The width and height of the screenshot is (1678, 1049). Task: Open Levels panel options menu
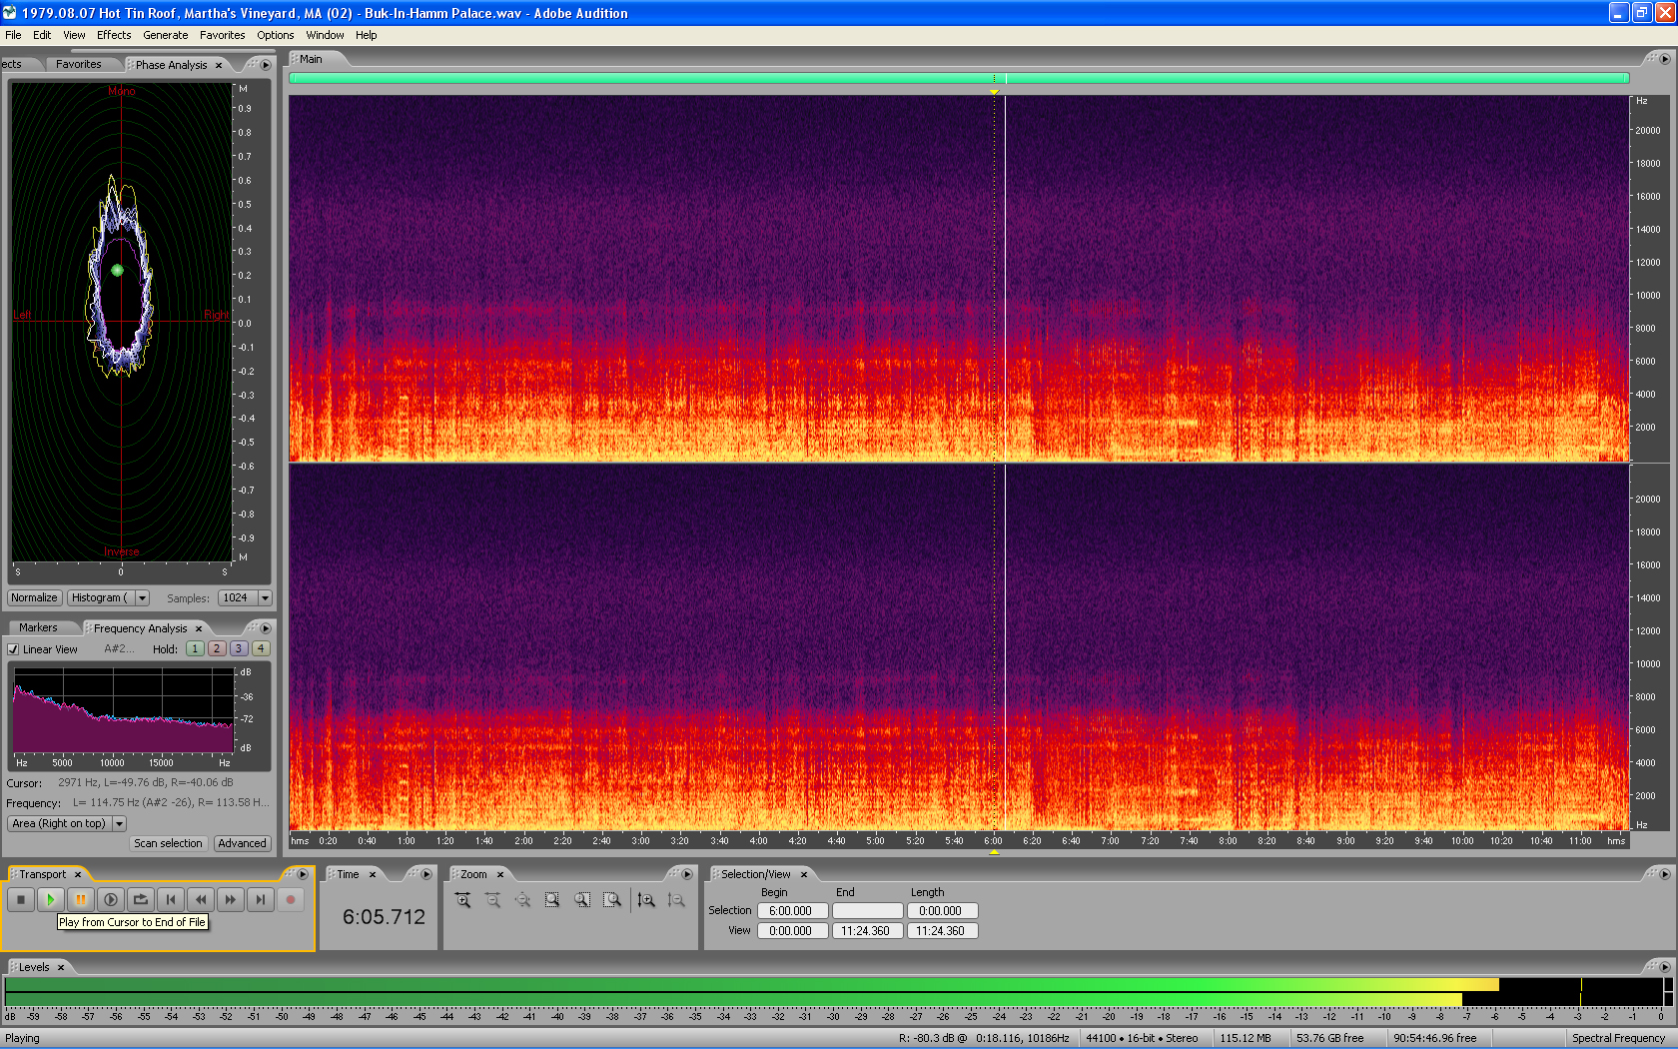click(1665, 967)
